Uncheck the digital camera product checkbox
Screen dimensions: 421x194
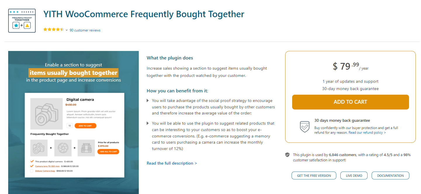point(32,161)
